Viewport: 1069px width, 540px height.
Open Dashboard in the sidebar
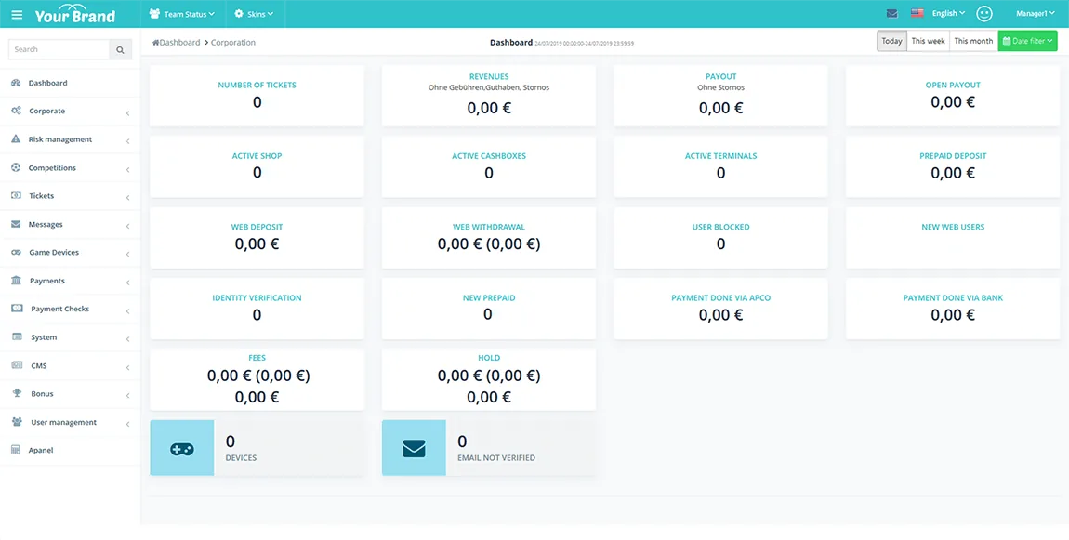point(71,83)
